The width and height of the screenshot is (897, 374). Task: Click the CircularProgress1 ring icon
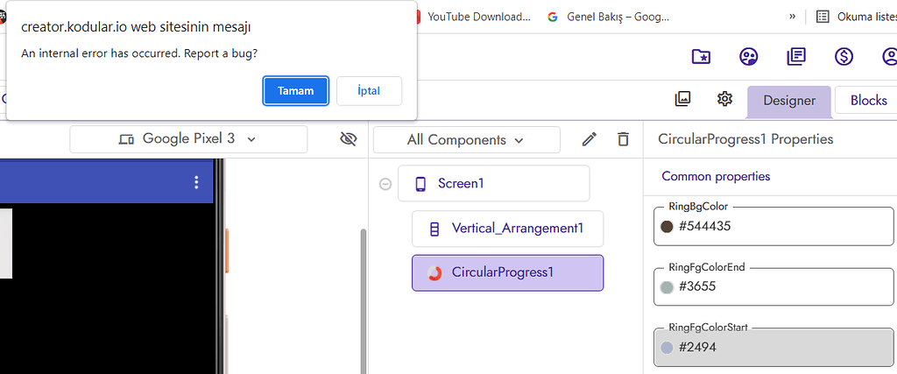[434, 273]
